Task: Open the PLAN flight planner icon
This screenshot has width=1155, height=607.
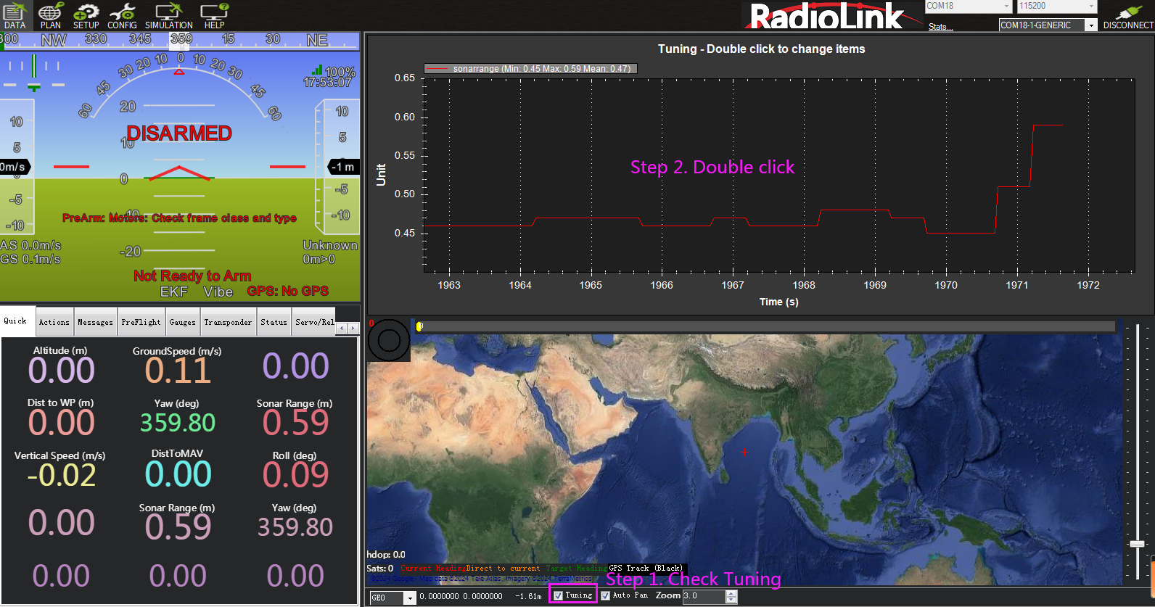Action: 50,15
